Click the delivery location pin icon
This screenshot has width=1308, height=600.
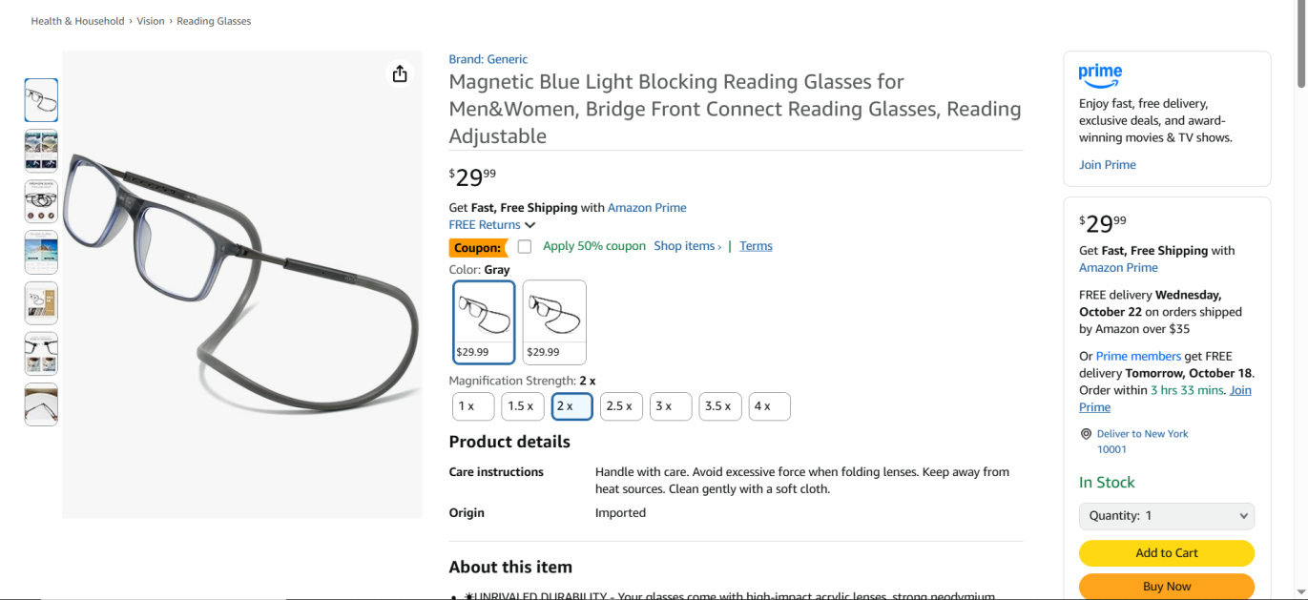(x=1086, y=434)
